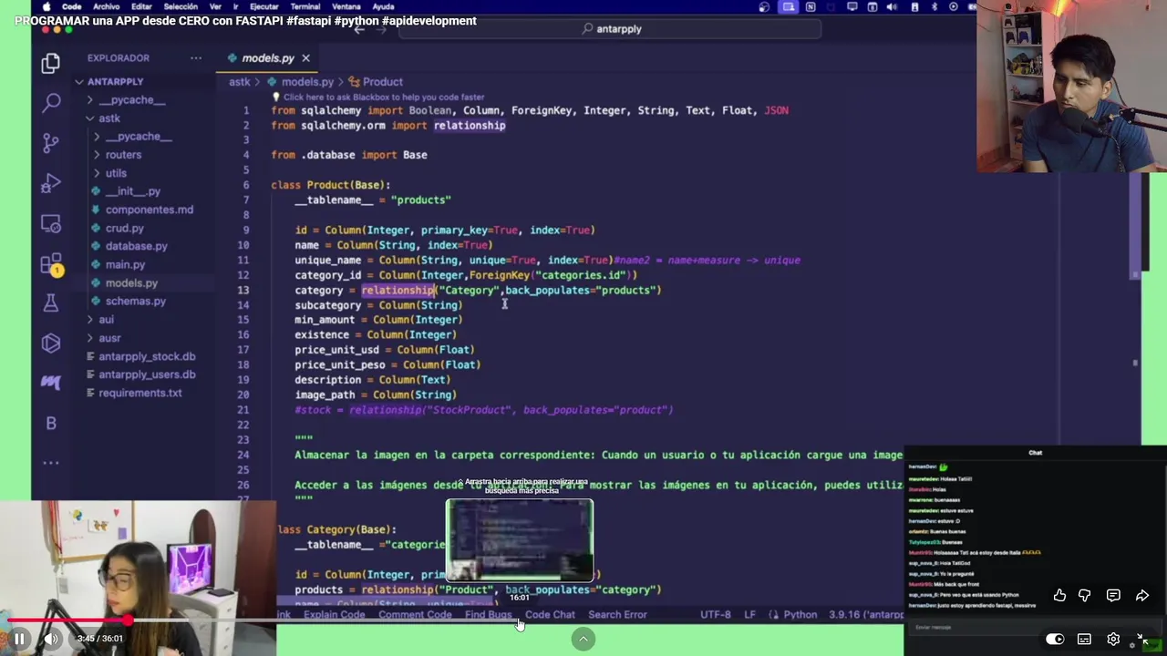Open the Remote Explorer view
The width and height of the screenshot is (1167, 656).
point(51,223)
